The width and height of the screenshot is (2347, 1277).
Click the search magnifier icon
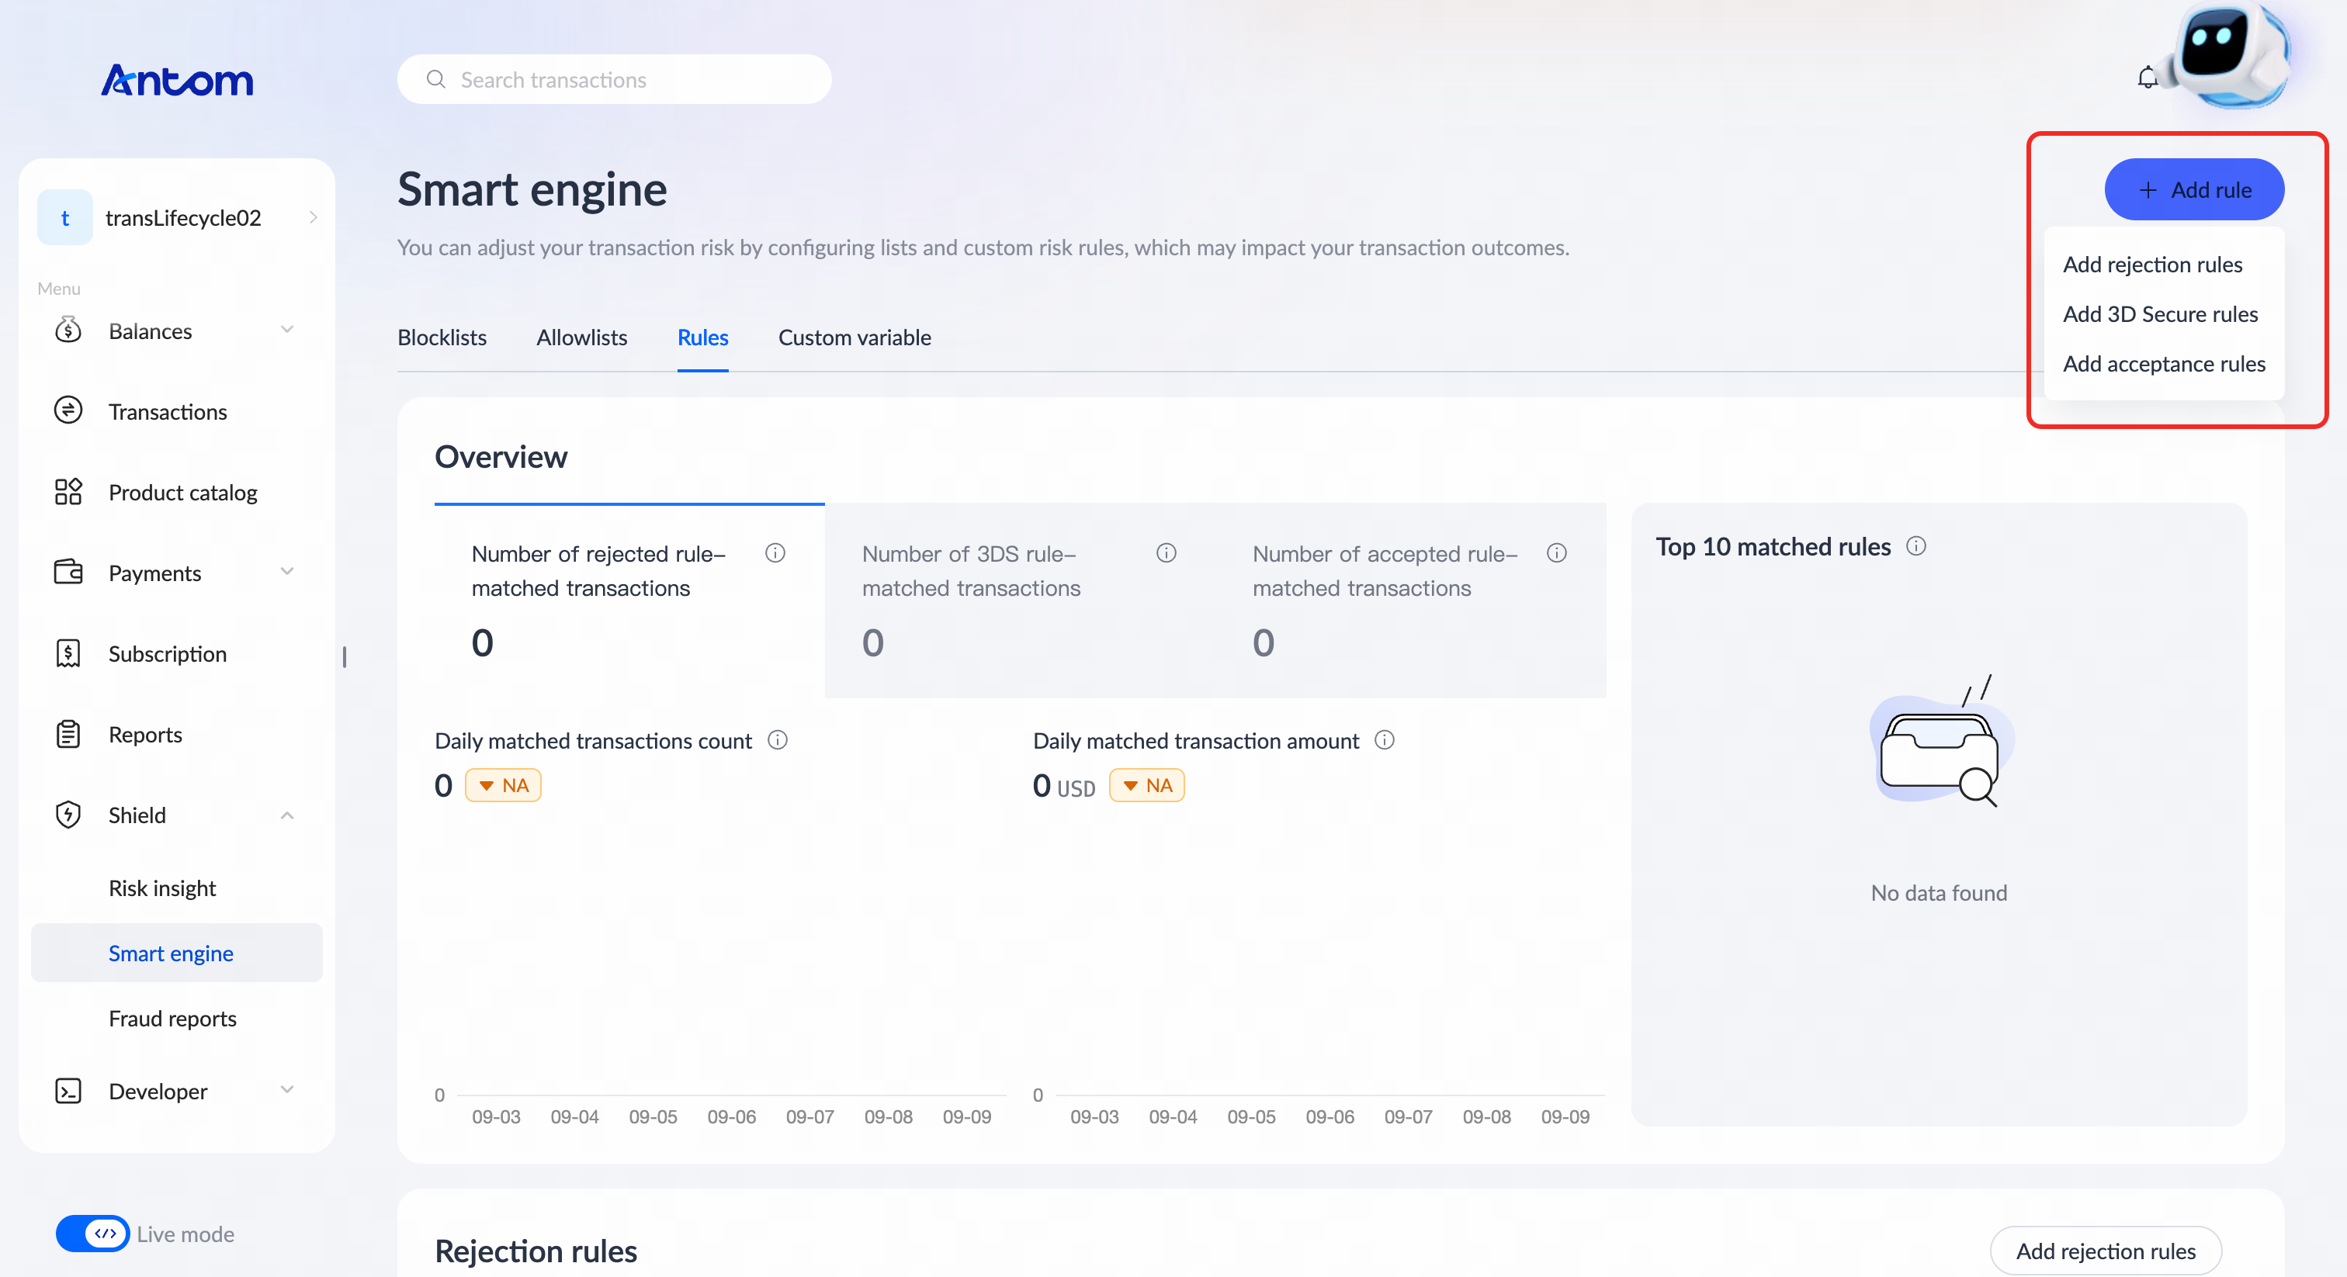[436, 79]
